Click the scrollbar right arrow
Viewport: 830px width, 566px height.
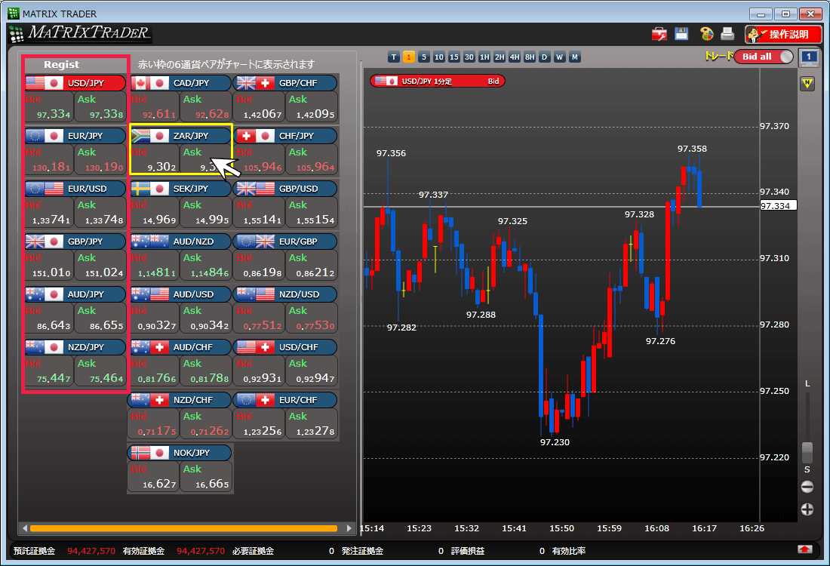[349, 528]
